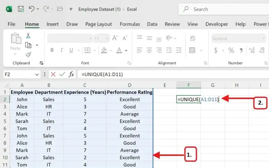Viewport: 269px width, 168px height.
Task: Open the font size dropdown
Action: 107,38
